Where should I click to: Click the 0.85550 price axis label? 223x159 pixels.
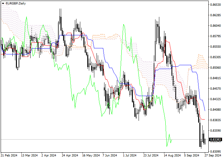pyautogui.click(x=215, y=46)
